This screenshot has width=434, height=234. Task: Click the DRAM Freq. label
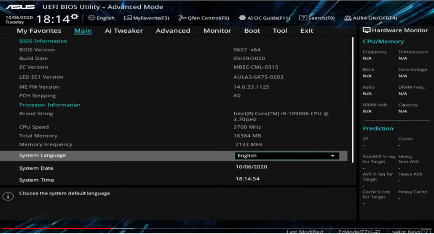pyautogui.click(x=411, y=87)
